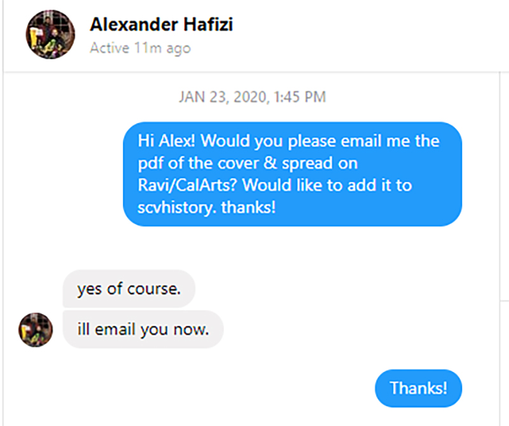Open Alexander Hafizi's header profile picture
The width and height of the screenshot is (509, 426).
tap(45, 34)
